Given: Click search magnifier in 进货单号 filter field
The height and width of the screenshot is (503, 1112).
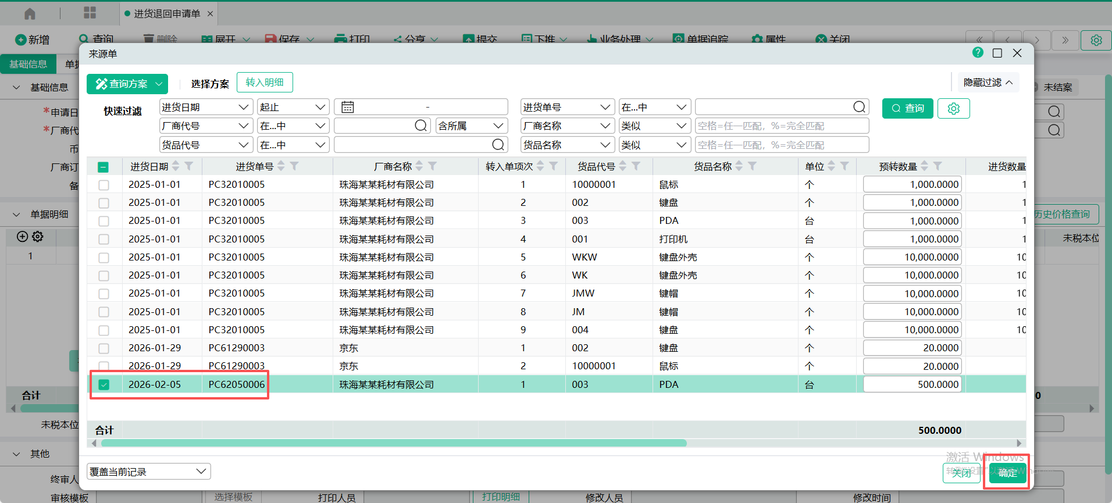Looking at the screenshot, I should pyautogui.click(x=859, y=107).
